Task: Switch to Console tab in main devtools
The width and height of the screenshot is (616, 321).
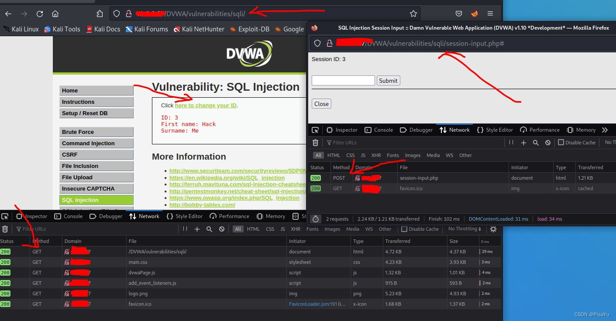Action: coord(69,216)
